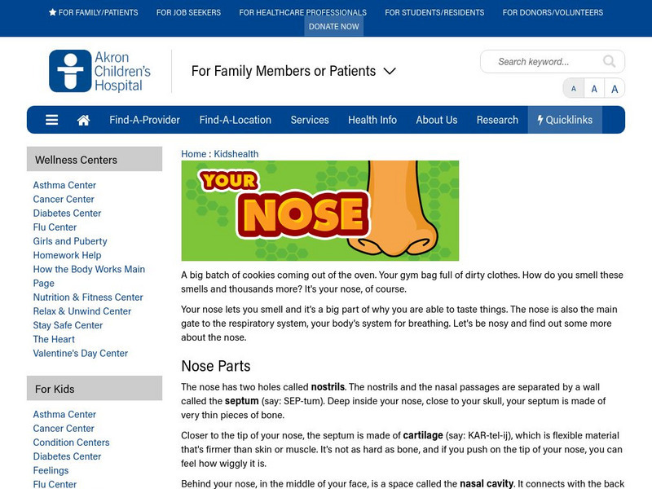Screen dimensions: 652x489
Task: Select the largest text size button
Action: click(615, 89)
